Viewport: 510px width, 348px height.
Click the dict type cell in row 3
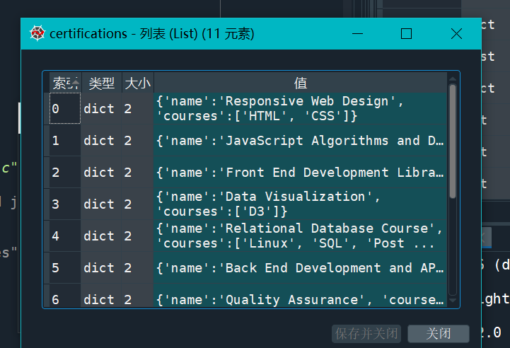tap(99, 204)
